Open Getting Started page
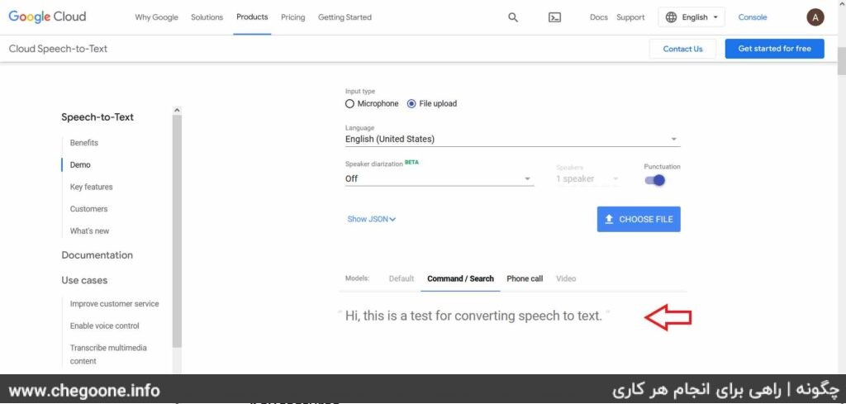Screen dimensions: 846x404 (345, 17)
